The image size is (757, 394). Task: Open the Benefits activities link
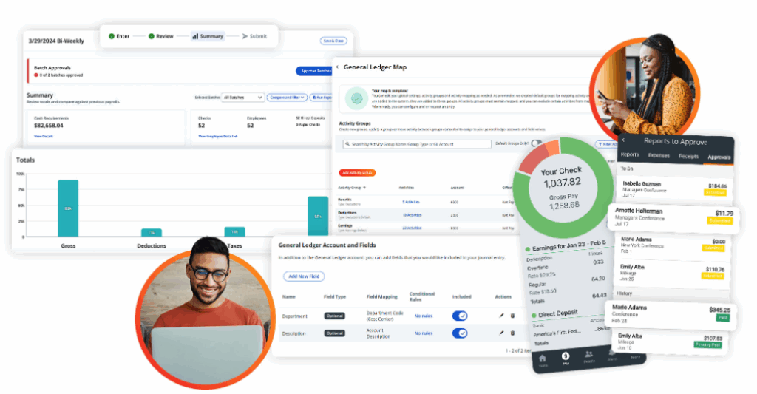(x=411, y=202)
